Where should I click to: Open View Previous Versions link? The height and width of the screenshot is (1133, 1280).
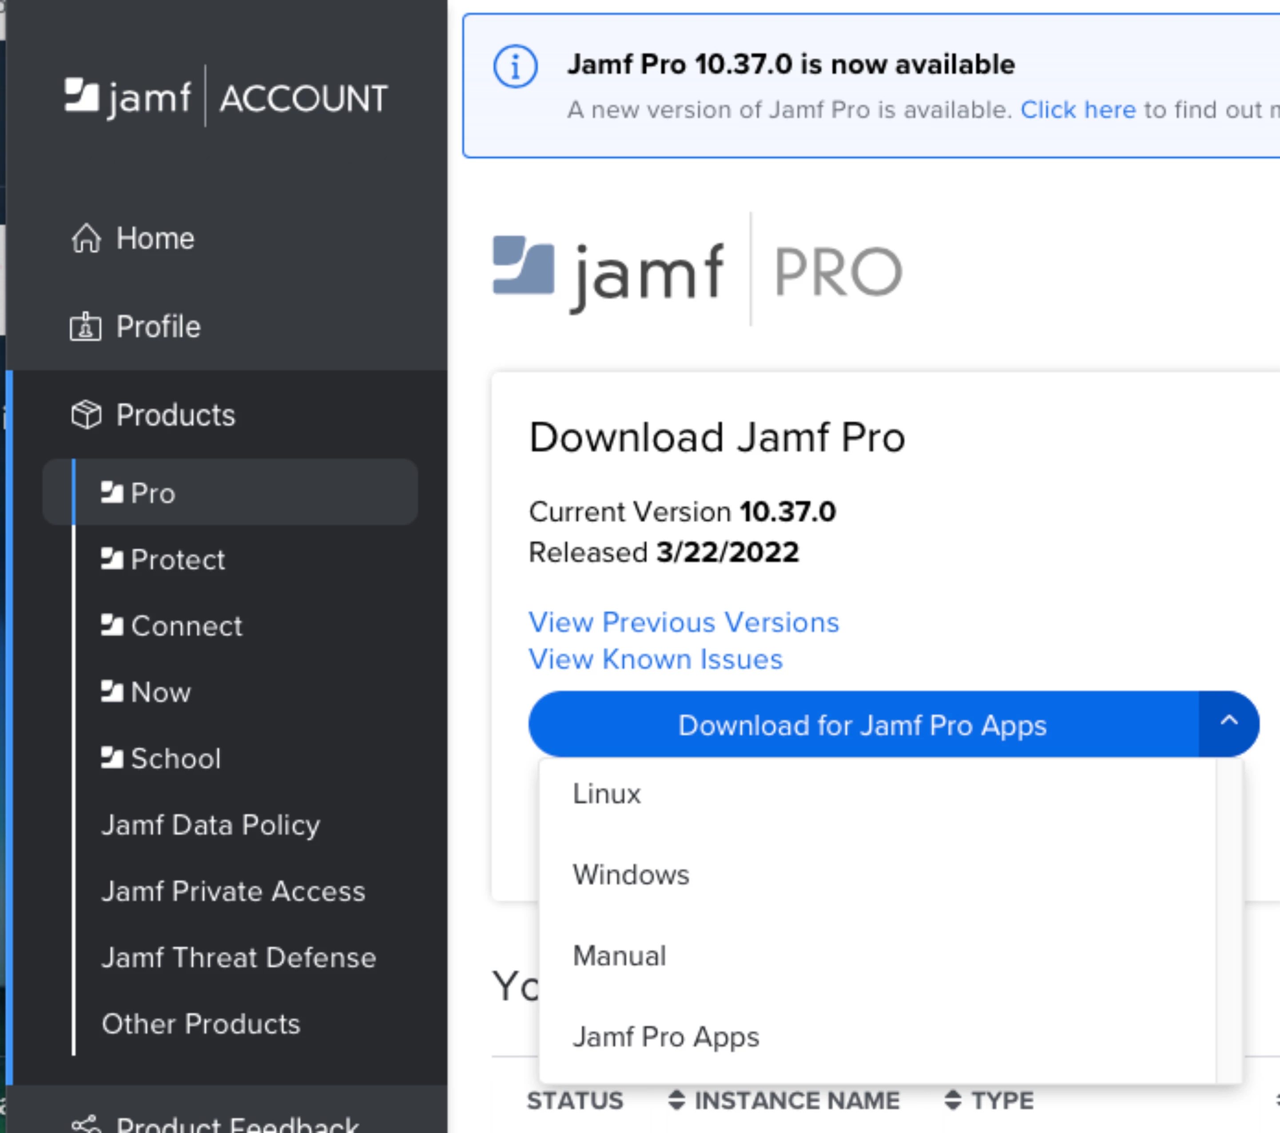pos(684,622)
